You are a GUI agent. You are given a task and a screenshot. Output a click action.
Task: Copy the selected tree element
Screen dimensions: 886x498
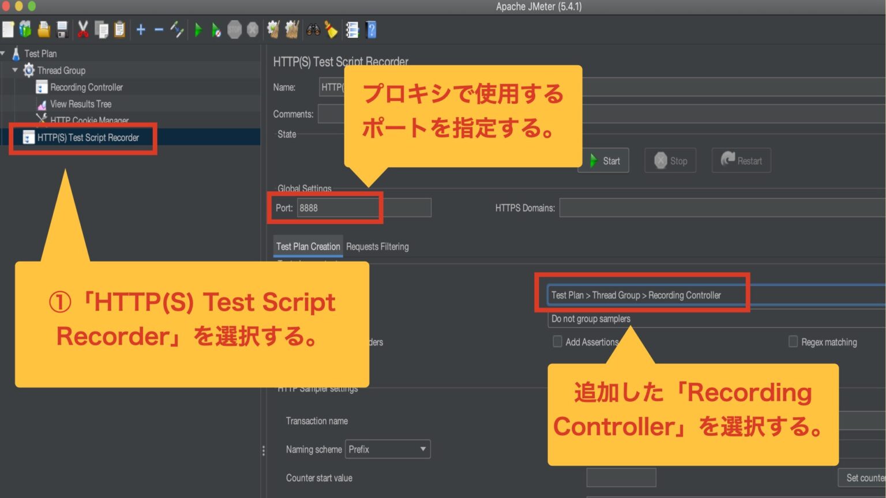(102, 29)
